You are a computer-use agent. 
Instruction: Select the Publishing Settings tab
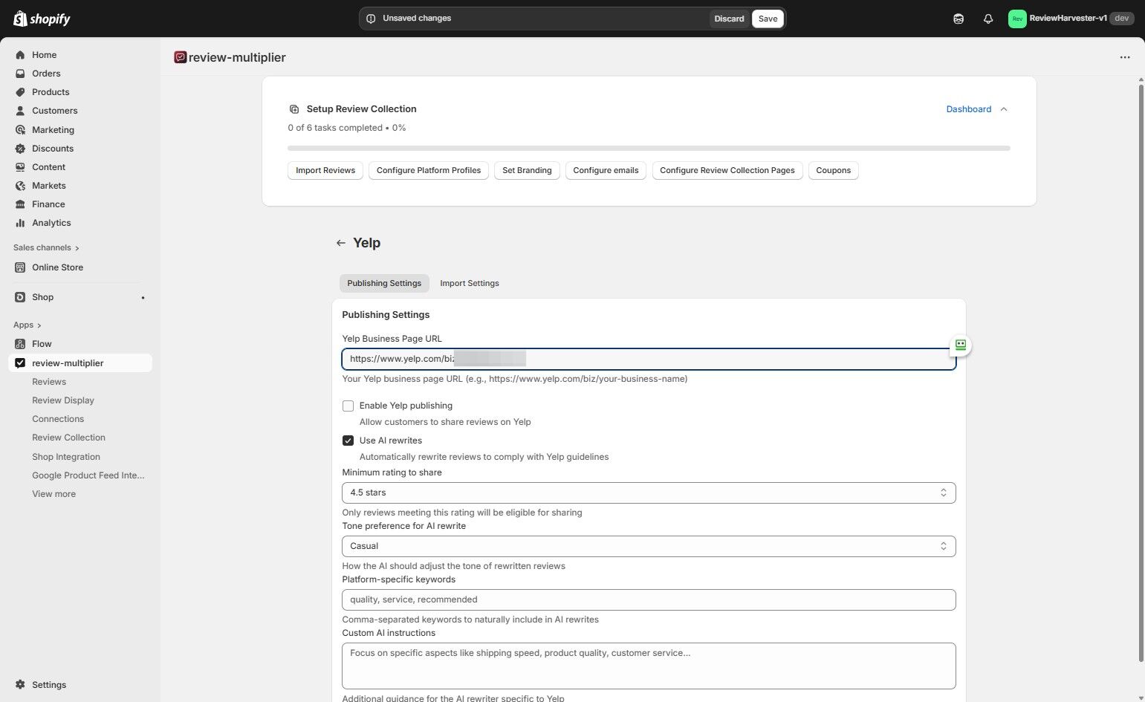coord(384,283)
